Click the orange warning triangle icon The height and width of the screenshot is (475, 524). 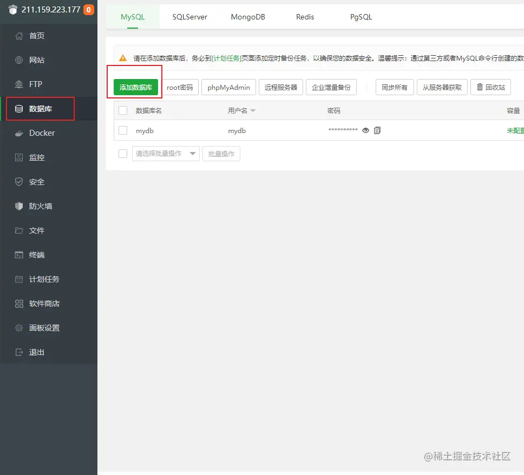click(x=123, y=58)
